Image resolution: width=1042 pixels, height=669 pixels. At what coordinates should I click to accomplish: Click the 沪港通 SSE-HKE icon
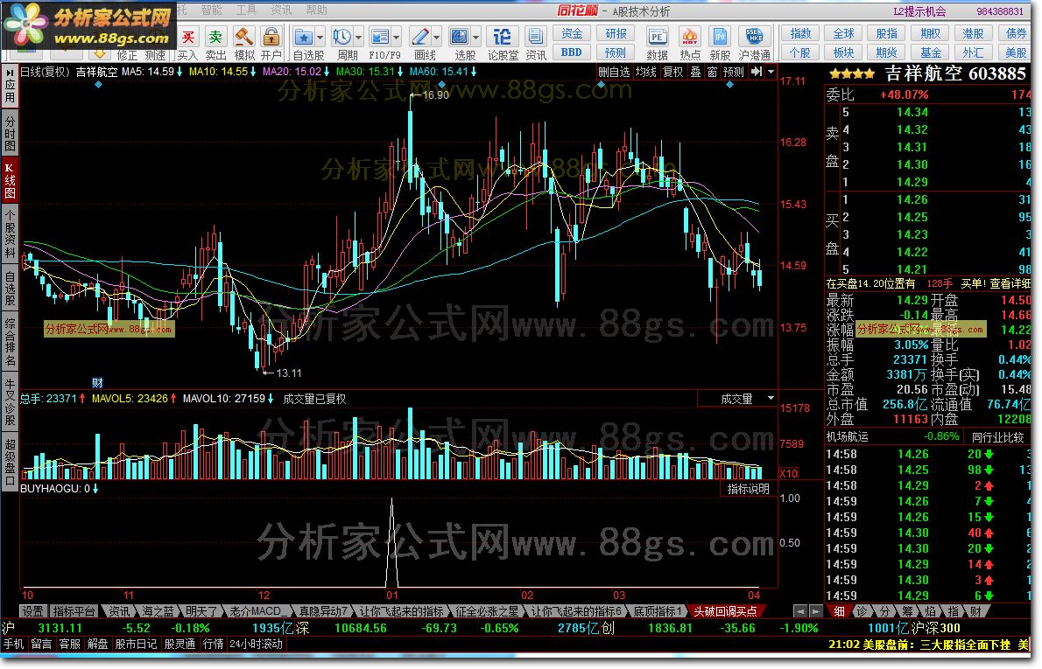pos(754,37)
